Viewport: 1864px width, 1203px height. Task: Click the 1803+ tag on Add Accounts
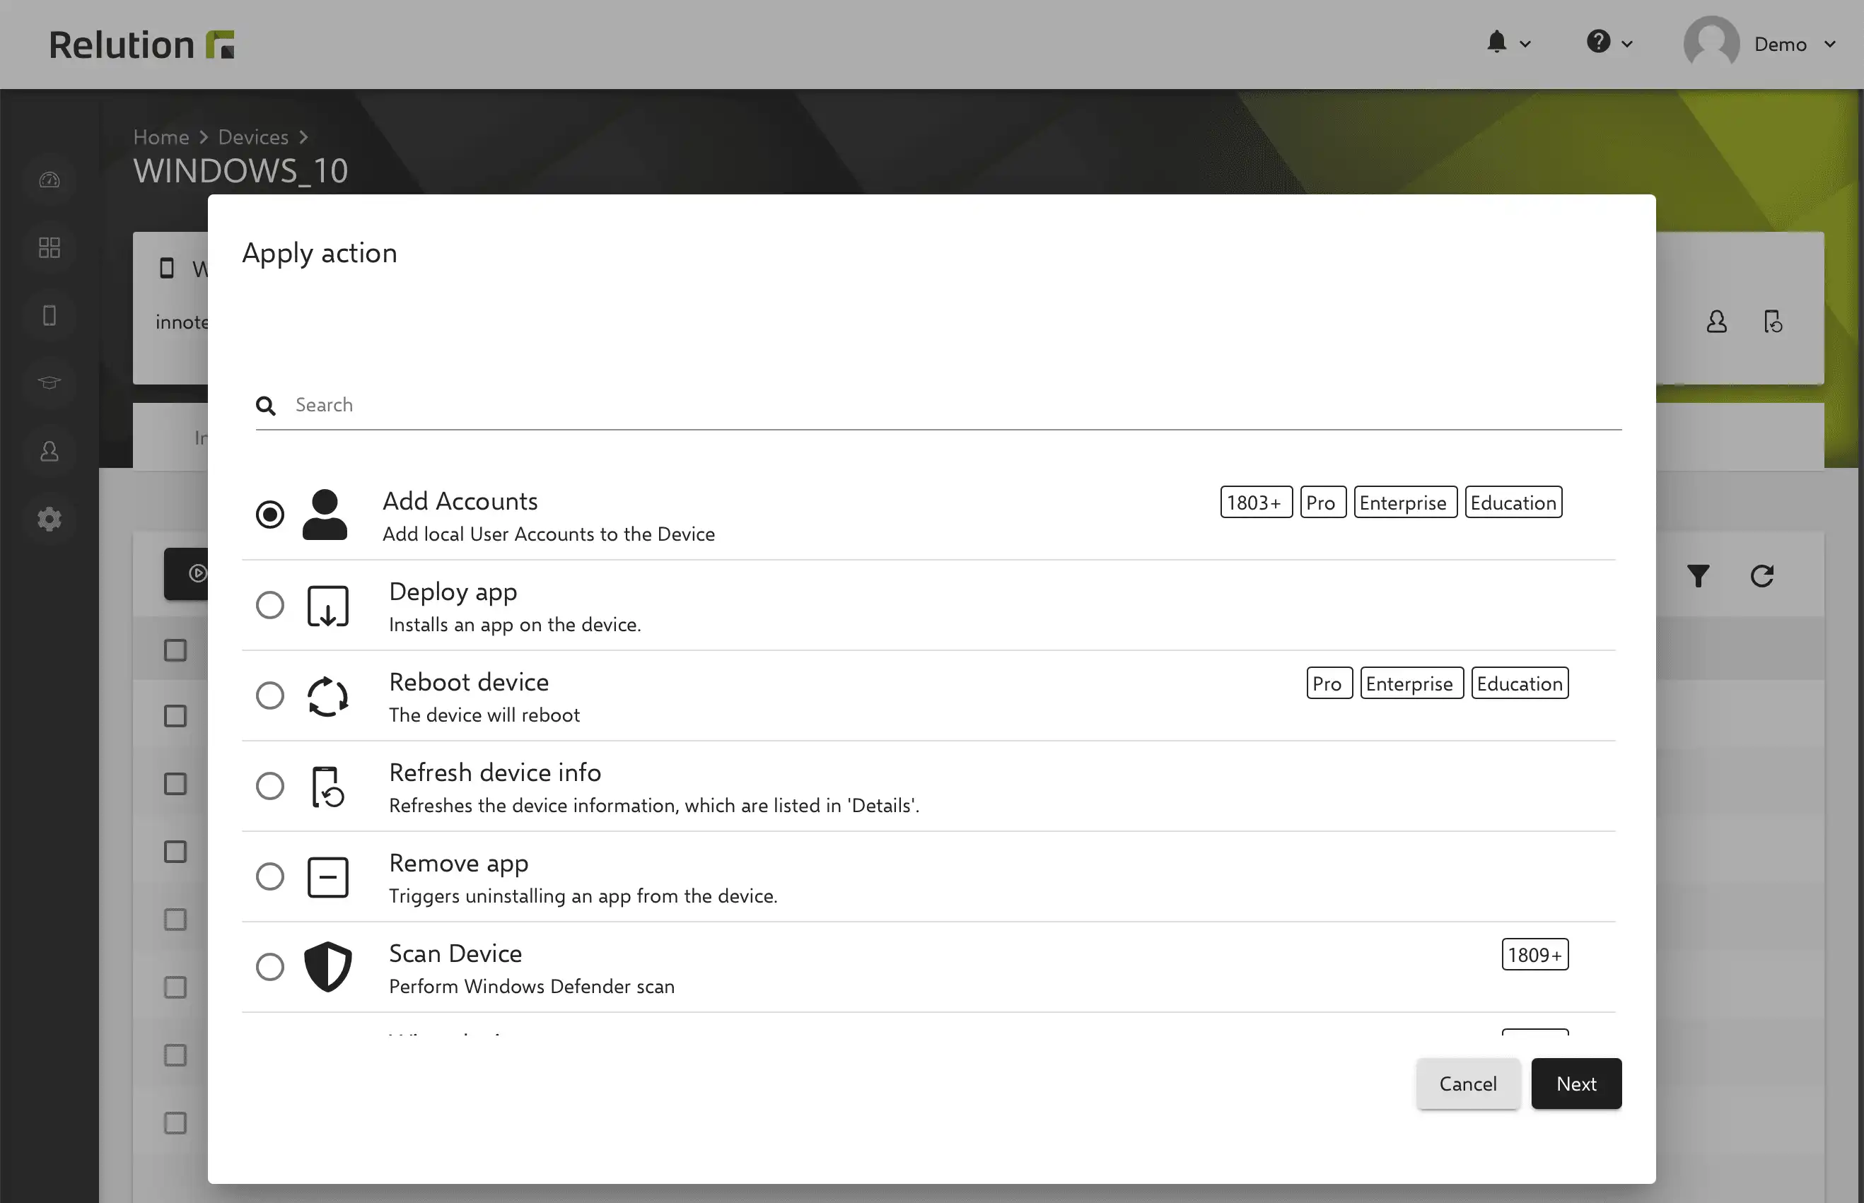click(1256, 503)
